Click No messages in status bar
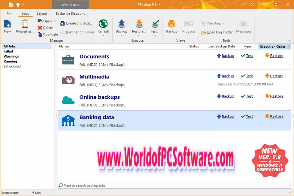Viewport: 294px width, 196px height. pyautogui.click(x=10, y=193)
